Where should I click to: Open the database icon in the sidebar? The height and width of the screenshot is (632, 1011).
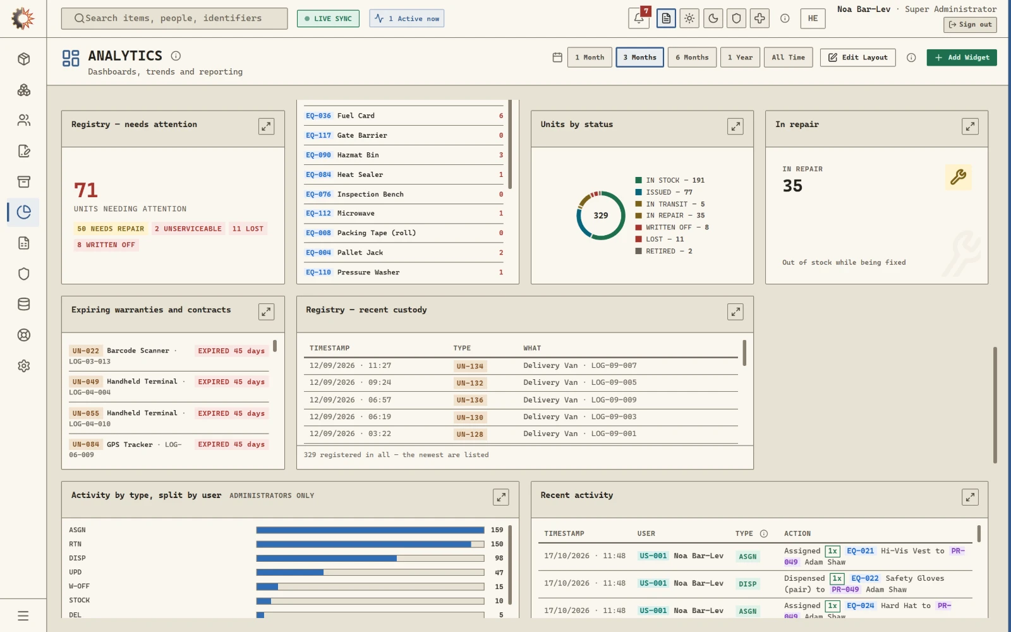point(24,304)
